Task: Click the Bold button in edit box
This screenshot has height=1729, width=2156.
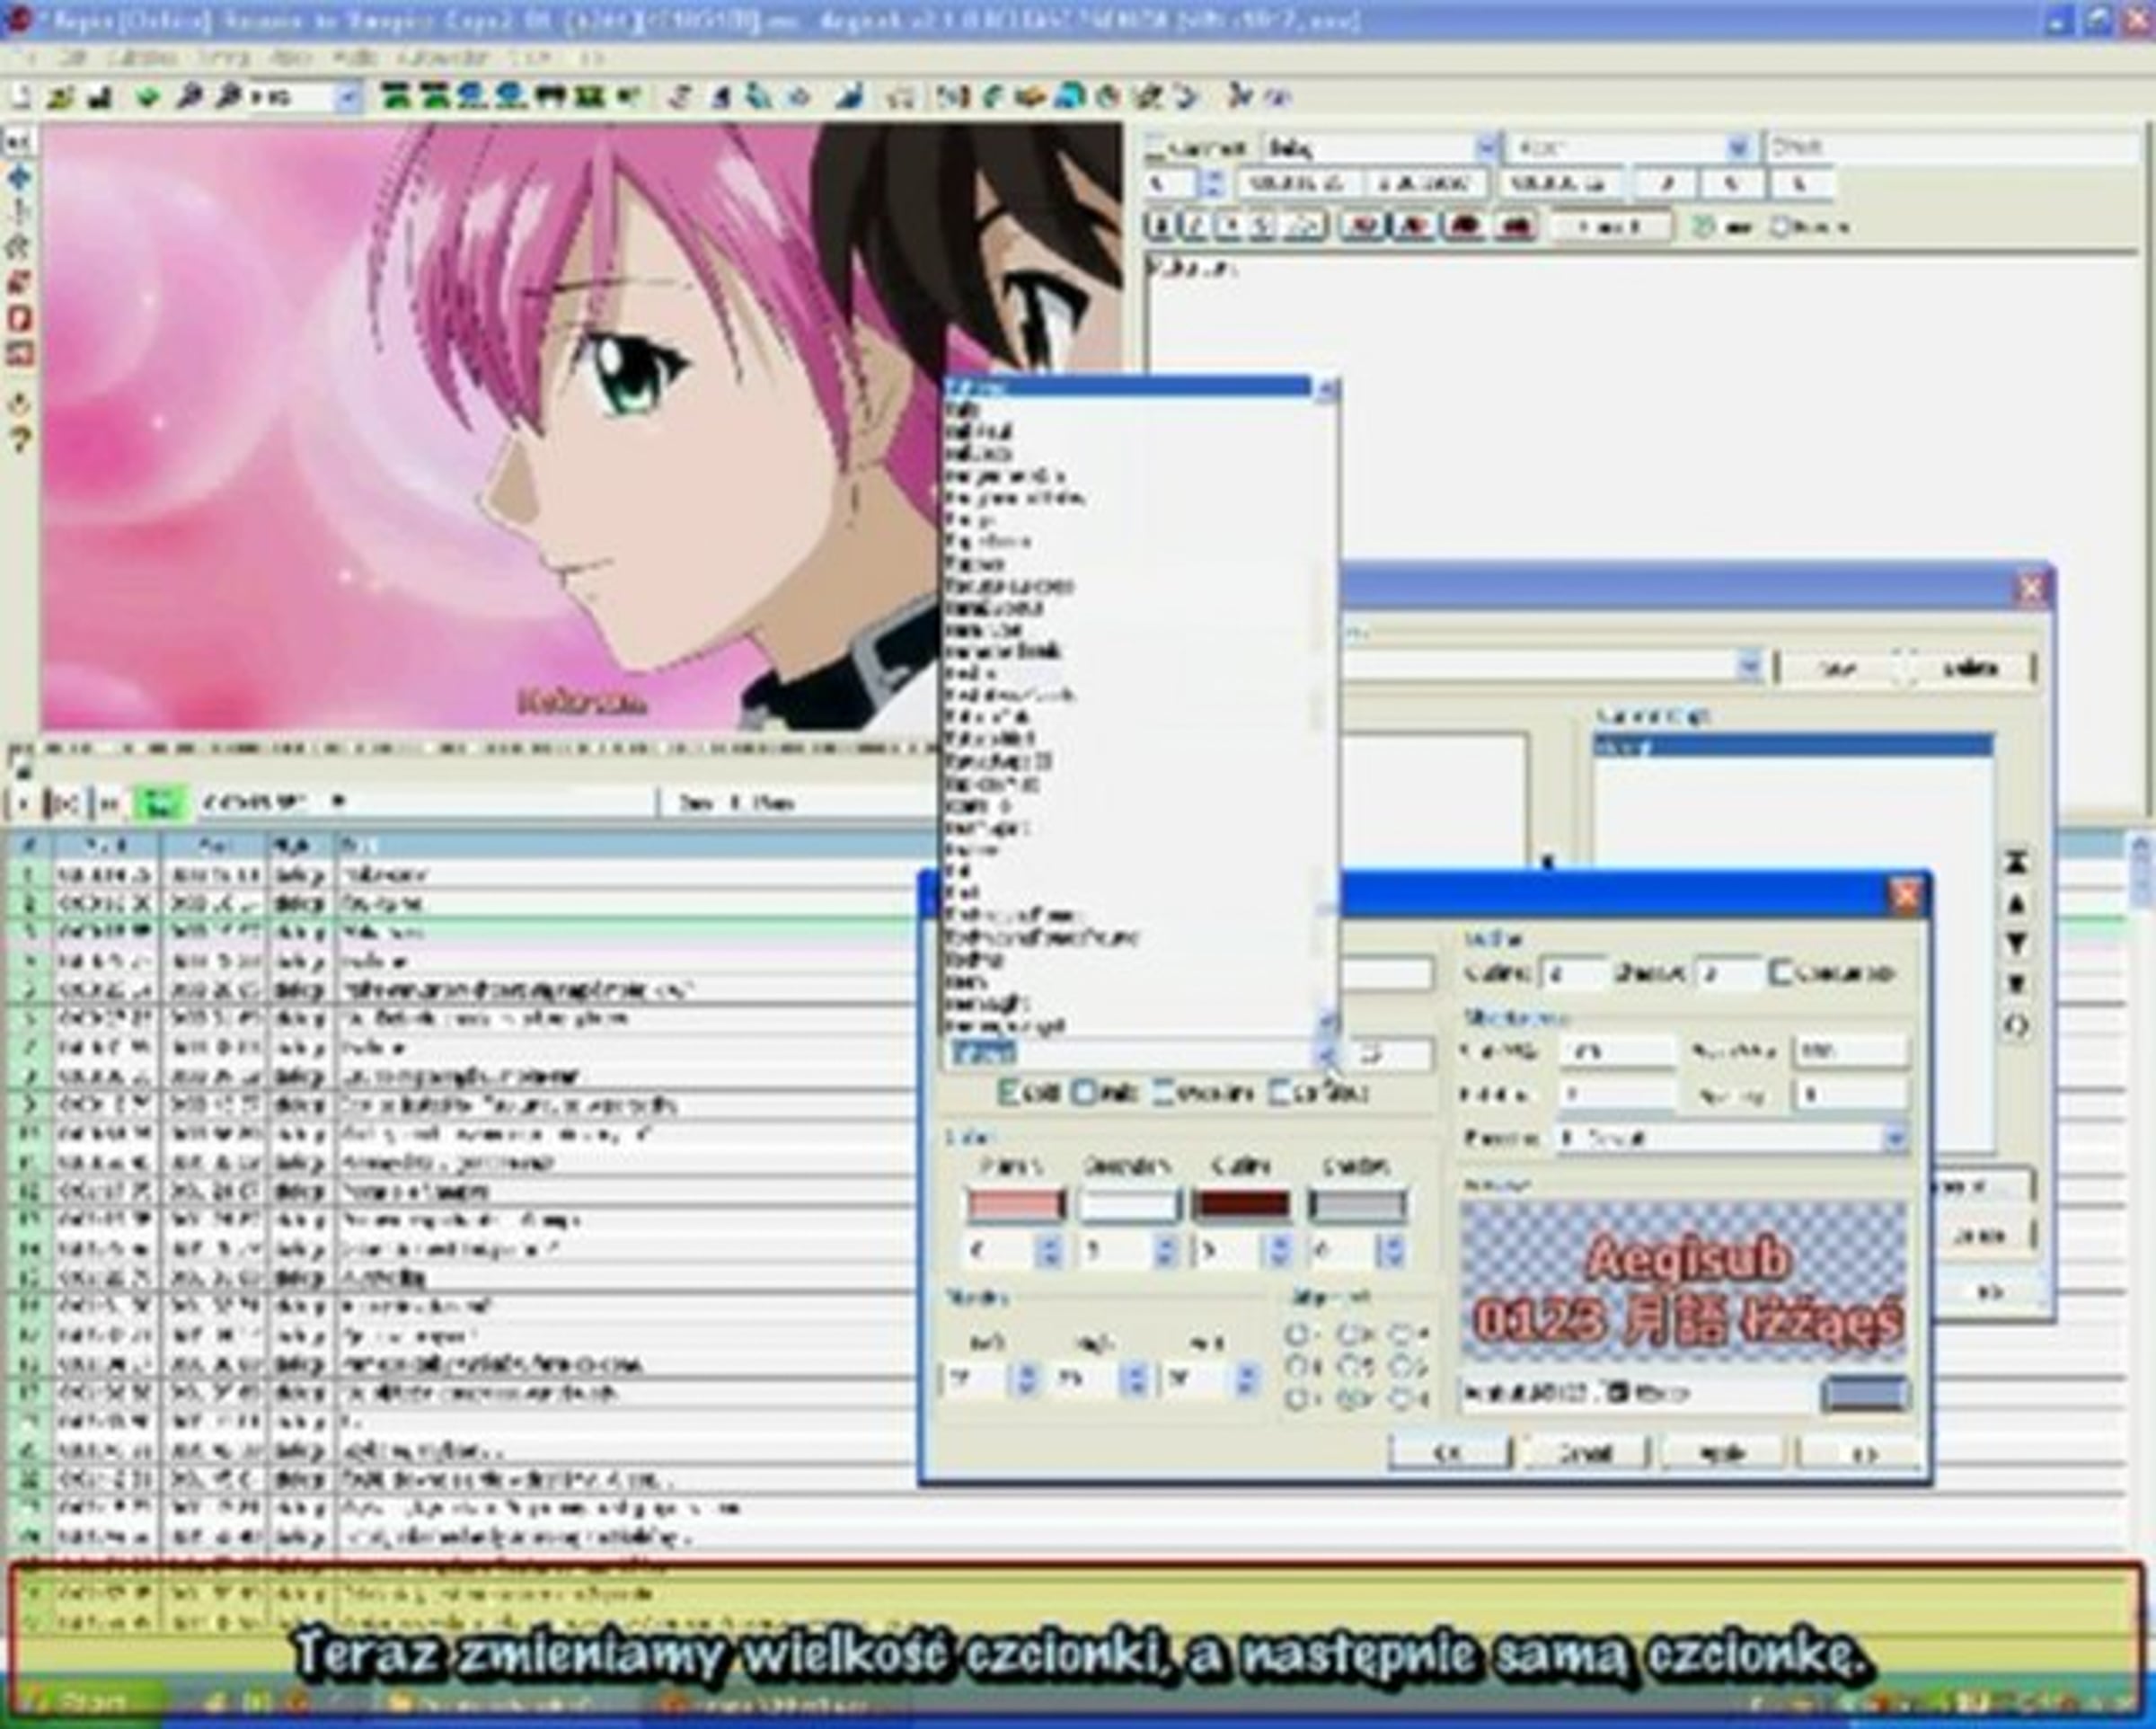Action: 1160,227
